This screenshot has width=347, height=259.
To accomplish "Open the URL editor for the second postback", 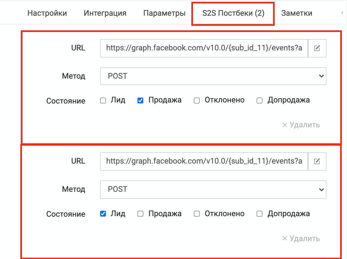I will 317,161.
